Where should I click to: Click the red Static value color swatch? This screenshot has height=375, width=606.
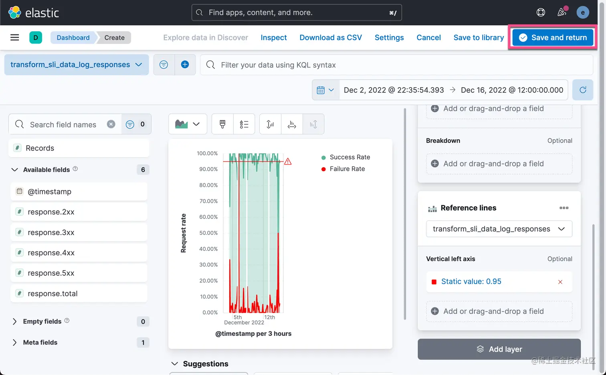coord(434,282)
